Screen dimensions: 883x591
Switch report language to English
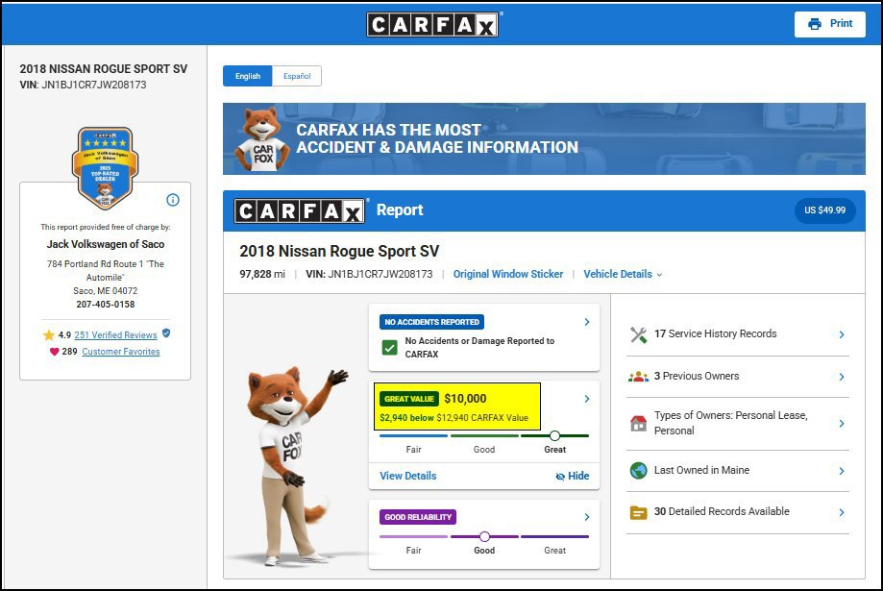(248, 76)
